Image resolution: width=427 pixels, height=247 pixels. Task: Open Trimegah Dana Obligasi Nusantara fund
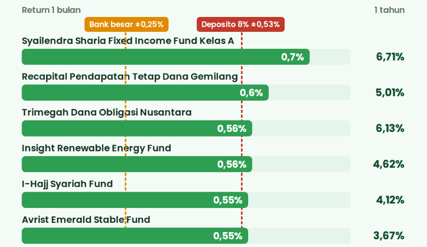pos(106,112)
